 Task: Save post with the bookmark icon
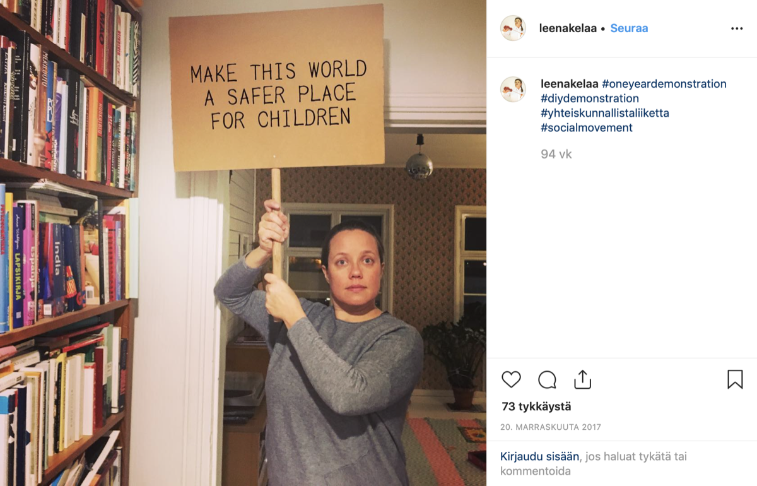[735, 379]
